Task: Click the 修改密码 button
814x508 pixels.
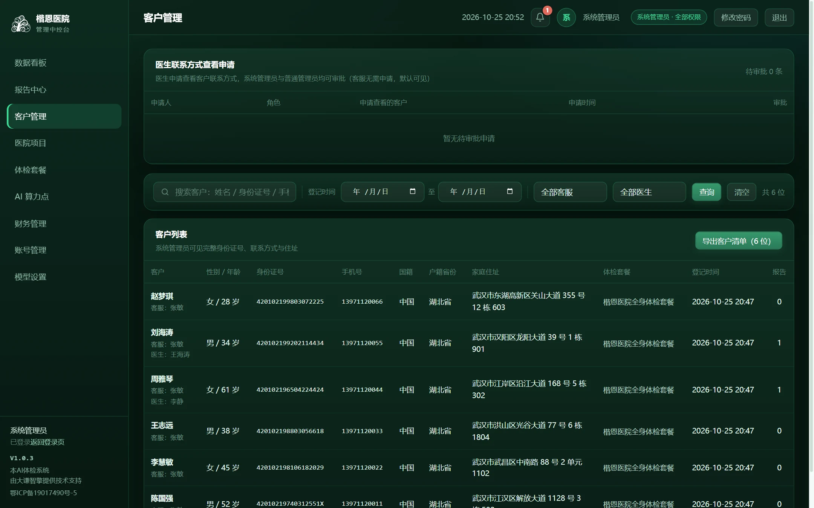Action: [x=736, y=17]
